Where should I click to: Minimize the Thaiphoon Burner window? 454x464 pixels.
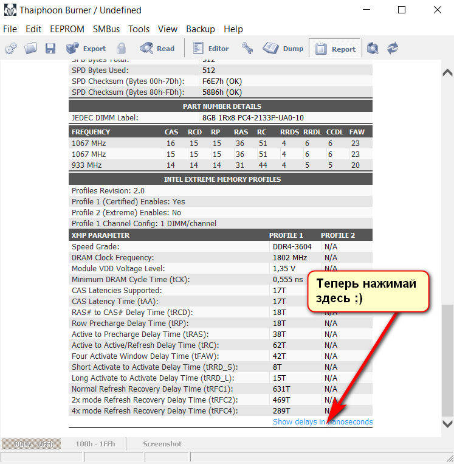pos(366,10)
